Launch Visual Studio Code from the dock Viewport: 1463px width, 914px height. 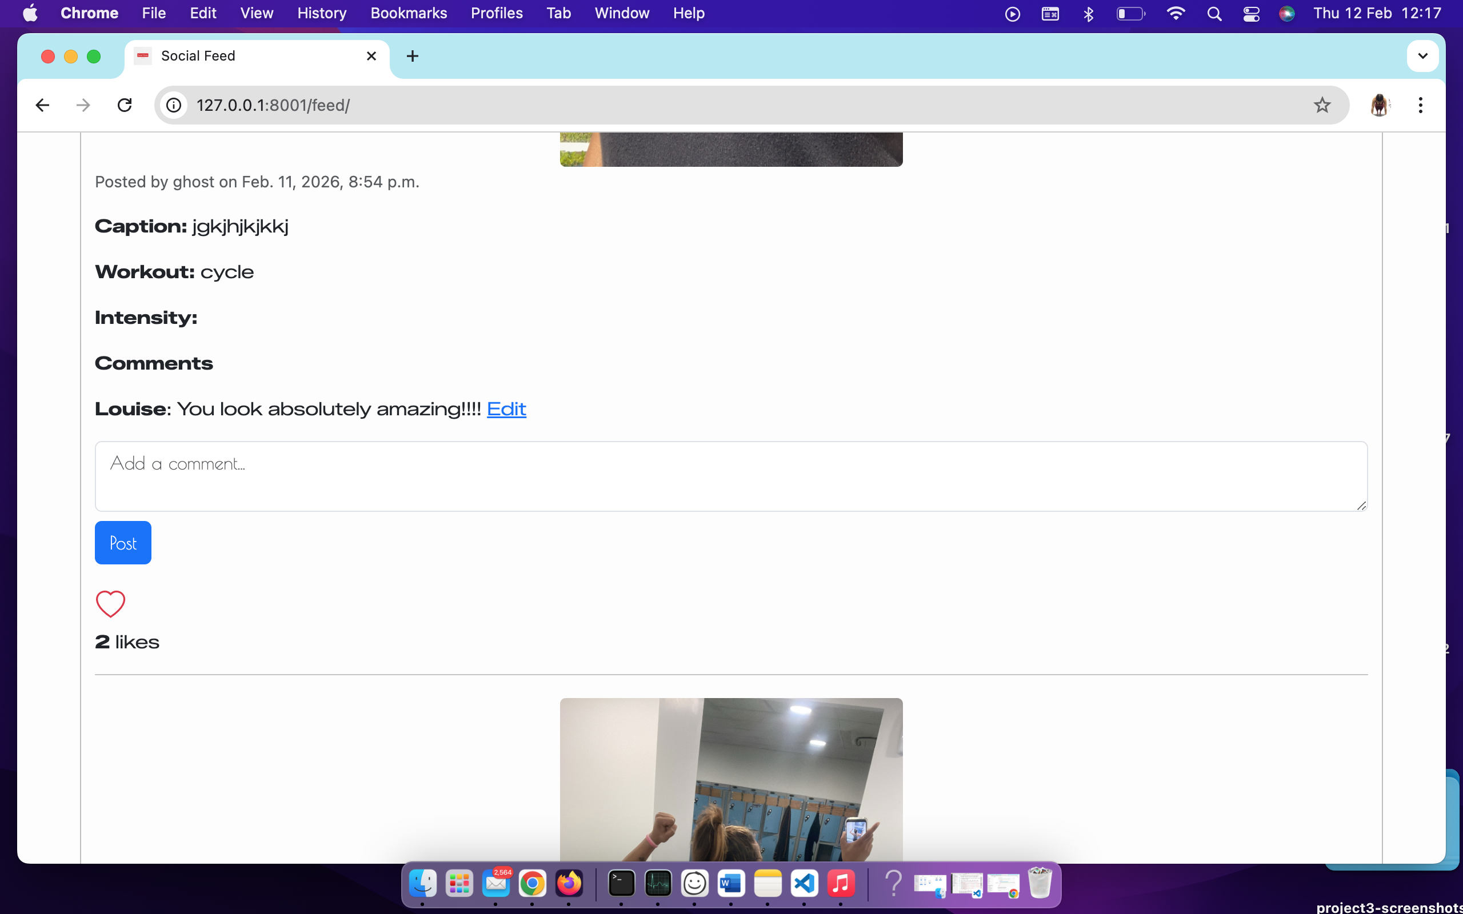tap(804, 883)
